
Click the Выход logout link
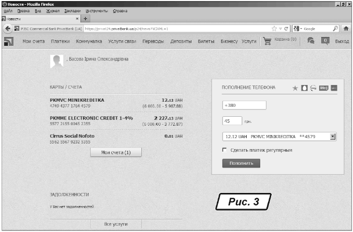[342, 41]
